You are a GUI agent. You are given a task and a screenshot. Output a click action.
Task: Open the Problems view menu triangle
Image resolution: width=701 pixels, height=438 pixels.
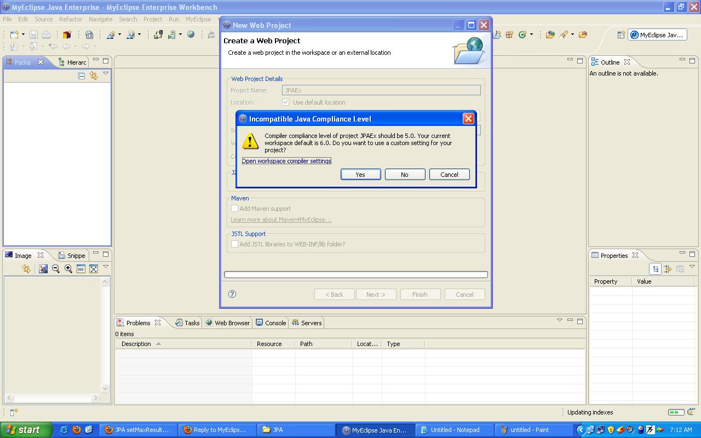pos(560,320)
